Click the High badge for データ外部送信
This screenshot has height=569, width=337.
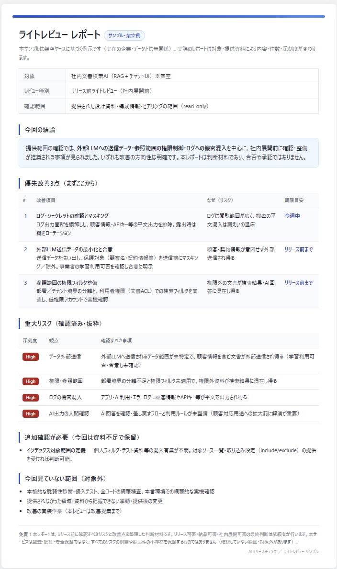pyautogui.click(x=31, y=357)
